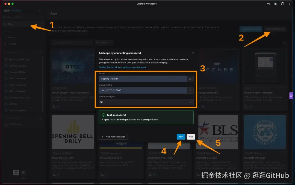Open ToS Update item in sidebar

click(x=14, y=125)
